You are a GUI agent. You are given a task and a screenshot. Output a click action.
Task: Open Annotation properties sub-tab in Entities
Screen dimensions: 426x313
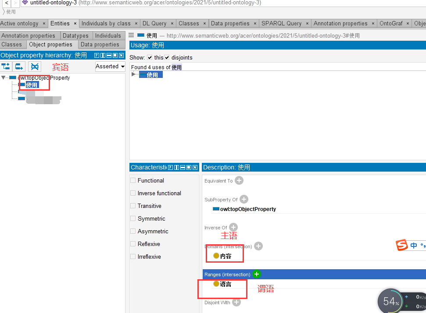coord(28,36)
